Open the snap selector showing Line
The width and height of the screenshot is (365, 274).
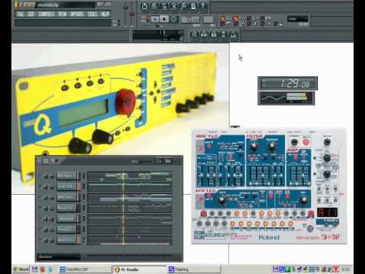[x=297, y=19]
